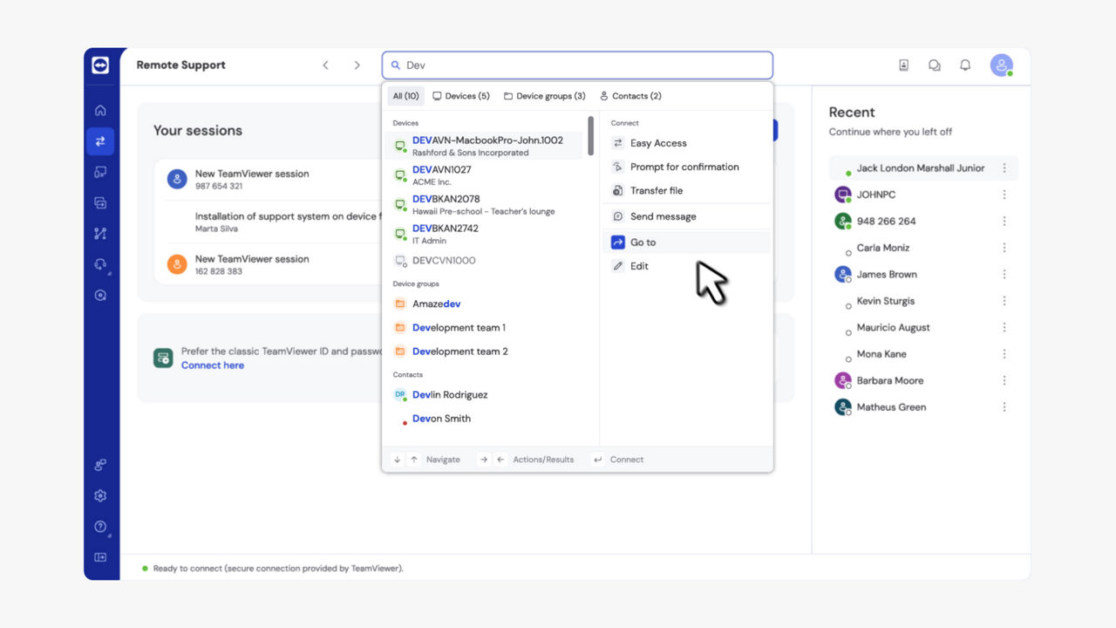Open the notifications bell icon
Screen dimensions: 1116x628
(965, 65)
